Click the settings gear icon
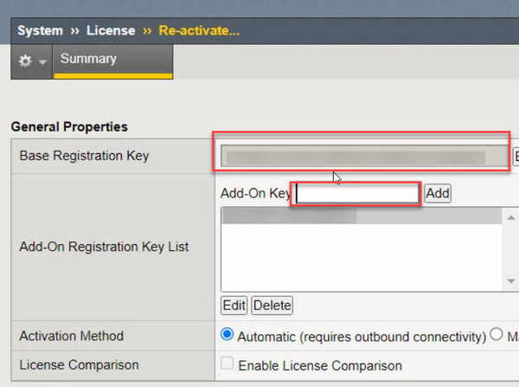Viewport: 519px width, 387px height. coord(25,62)
